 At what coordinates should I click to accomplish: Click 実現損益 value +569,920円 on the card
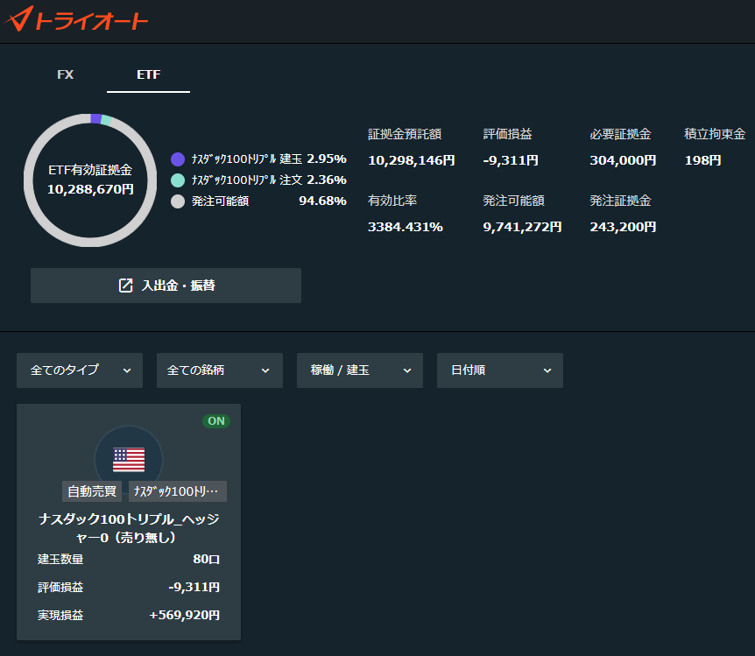(185, 615)
